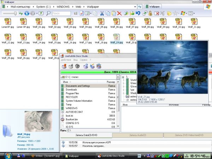Click the burn disc icon in Discs Studio toolbar
This screenshot has width=212, height=159.
click(x=64, y=66)
